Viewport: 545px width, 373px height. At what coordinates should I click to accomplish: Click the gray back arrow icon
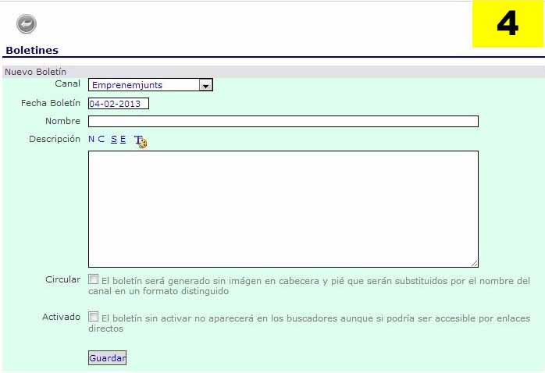pyautogui.click(x=27, y=24)
